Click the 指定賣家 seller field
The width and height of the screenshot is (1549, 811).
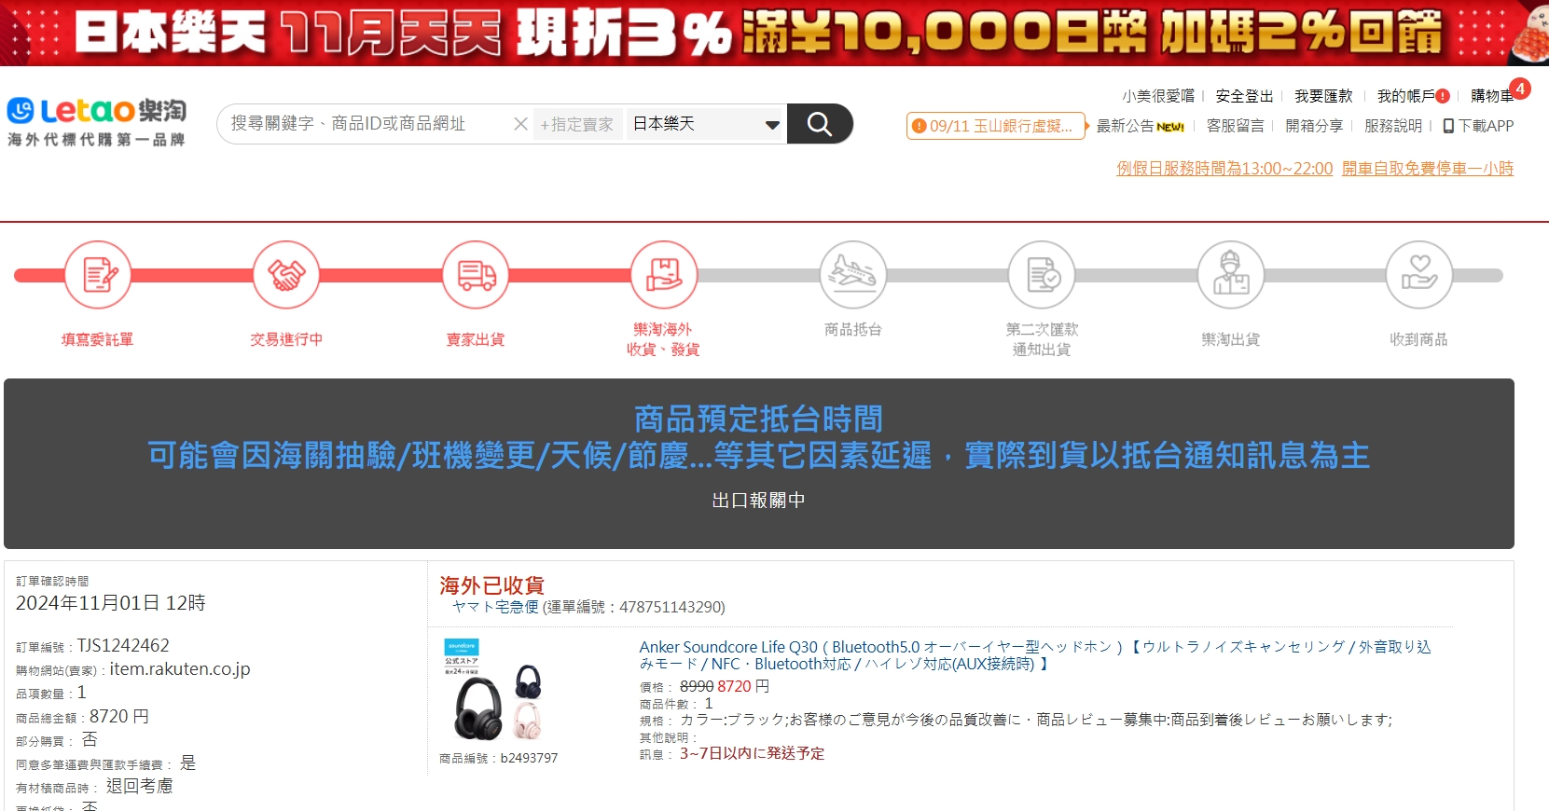coord(577,124)
